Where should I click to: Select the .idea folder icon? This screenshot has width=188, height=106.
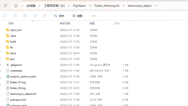click(8, 36)
